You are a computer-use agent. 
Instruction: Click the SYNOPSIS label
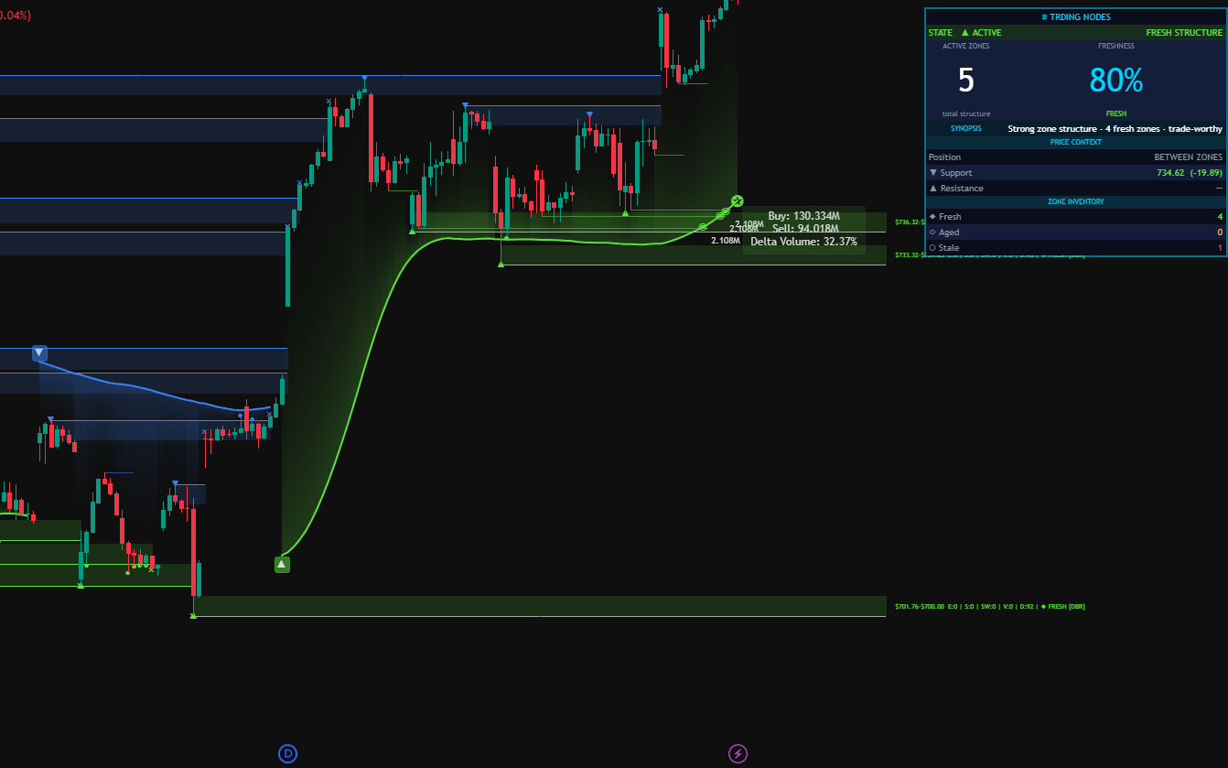pos(966,128)
